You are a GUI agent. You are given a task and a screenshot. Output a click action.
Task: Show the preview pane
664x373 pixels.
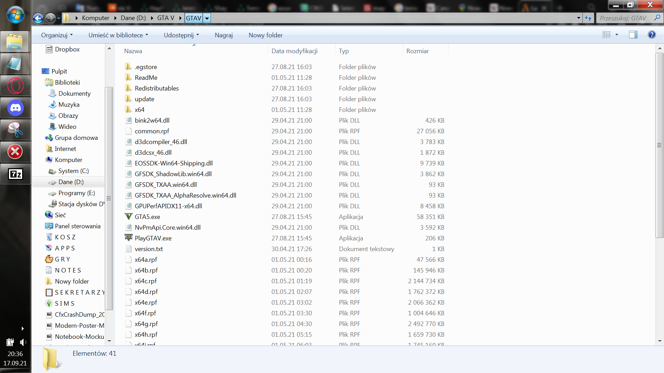[633, 35]
